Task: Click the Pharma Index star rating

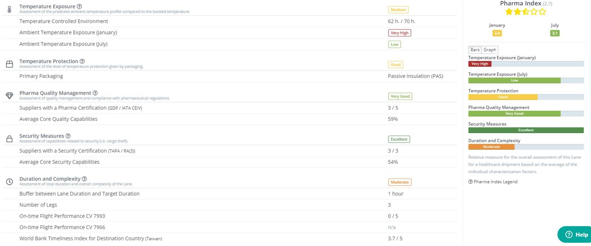Action: click(526, 12)
